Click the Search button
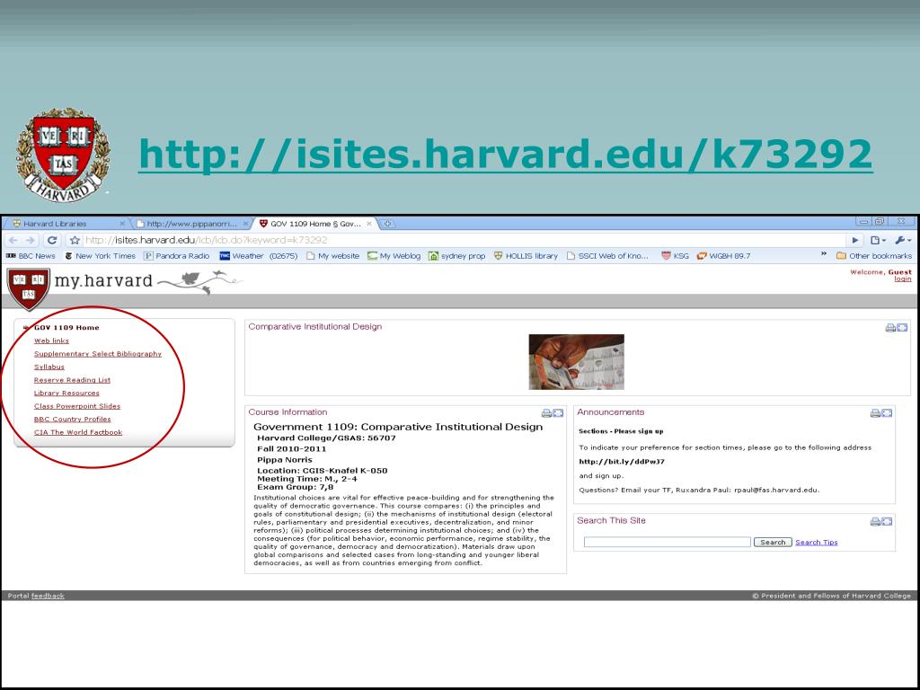 pyautogui.click(x=773, y=542)
